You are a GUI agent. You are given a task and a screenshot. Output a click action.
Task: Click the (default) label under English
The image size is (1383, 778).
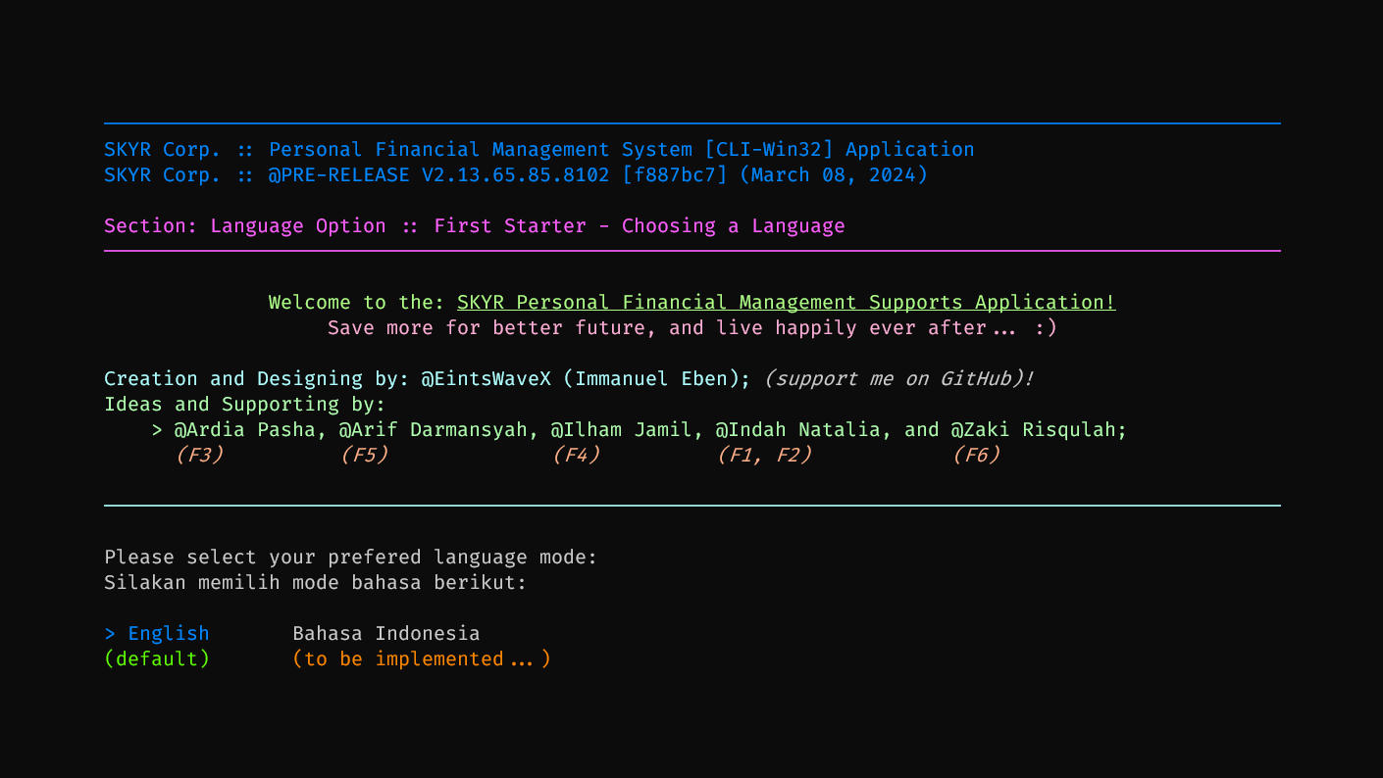click(157, 658)
